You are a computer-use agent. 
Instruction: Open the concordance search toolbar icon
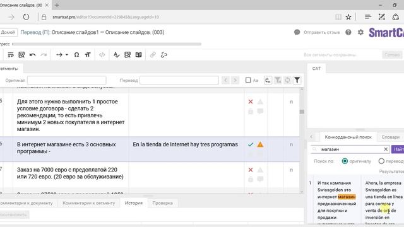128,55
